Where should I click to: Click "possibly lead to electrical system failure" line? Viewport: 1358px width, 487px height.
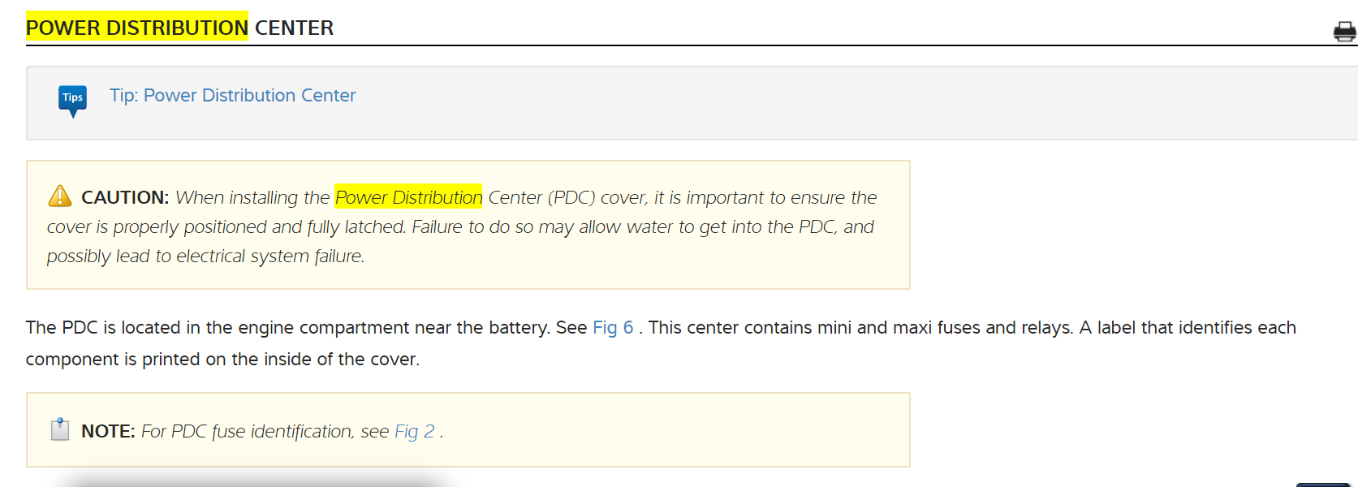(x=205, y=256)
